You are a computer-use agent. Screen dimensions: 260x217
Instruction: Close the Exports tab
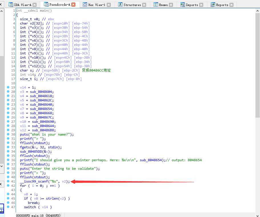coord(231,5)
